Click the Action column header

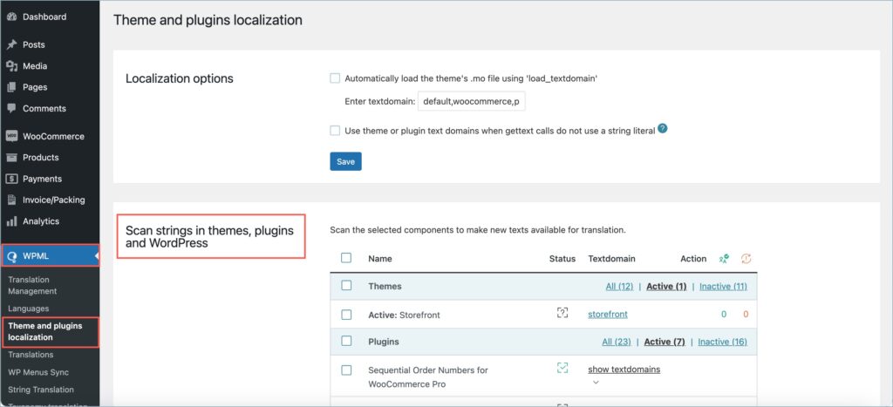pyautogui.click(x=693, y=259)
